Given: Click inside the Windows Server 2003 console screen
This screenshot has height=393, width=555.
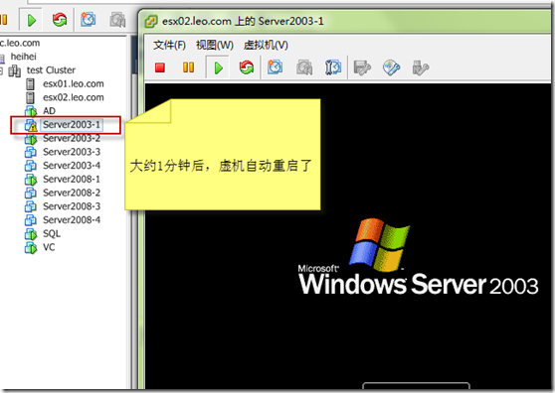Looking at the screenshot, I should (348, 236).
